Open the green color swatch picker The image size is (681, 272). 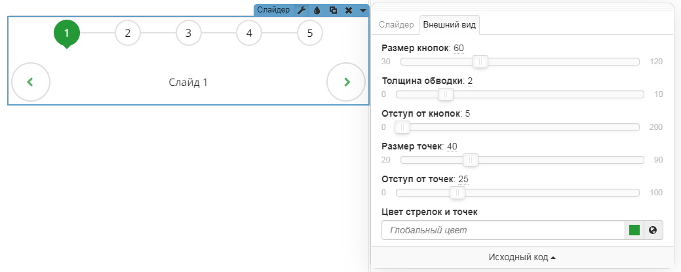click(634, 230)
